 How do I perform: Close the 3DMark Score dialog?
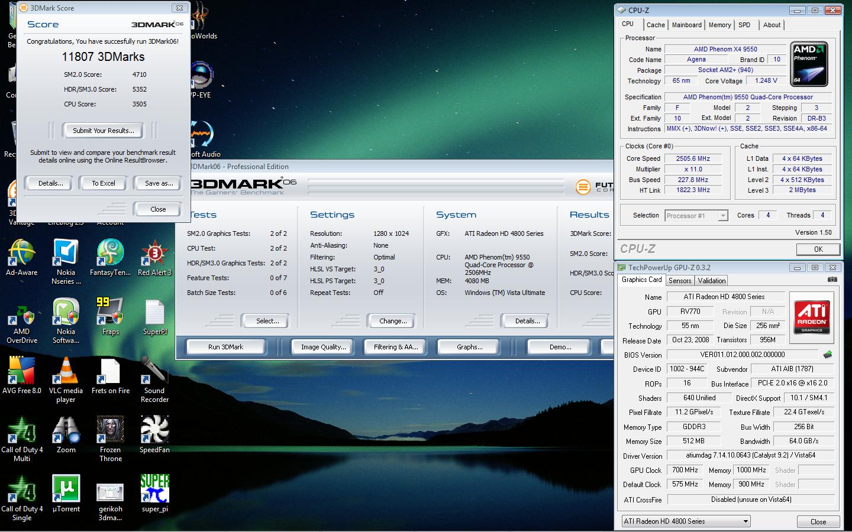pos(158,209)
